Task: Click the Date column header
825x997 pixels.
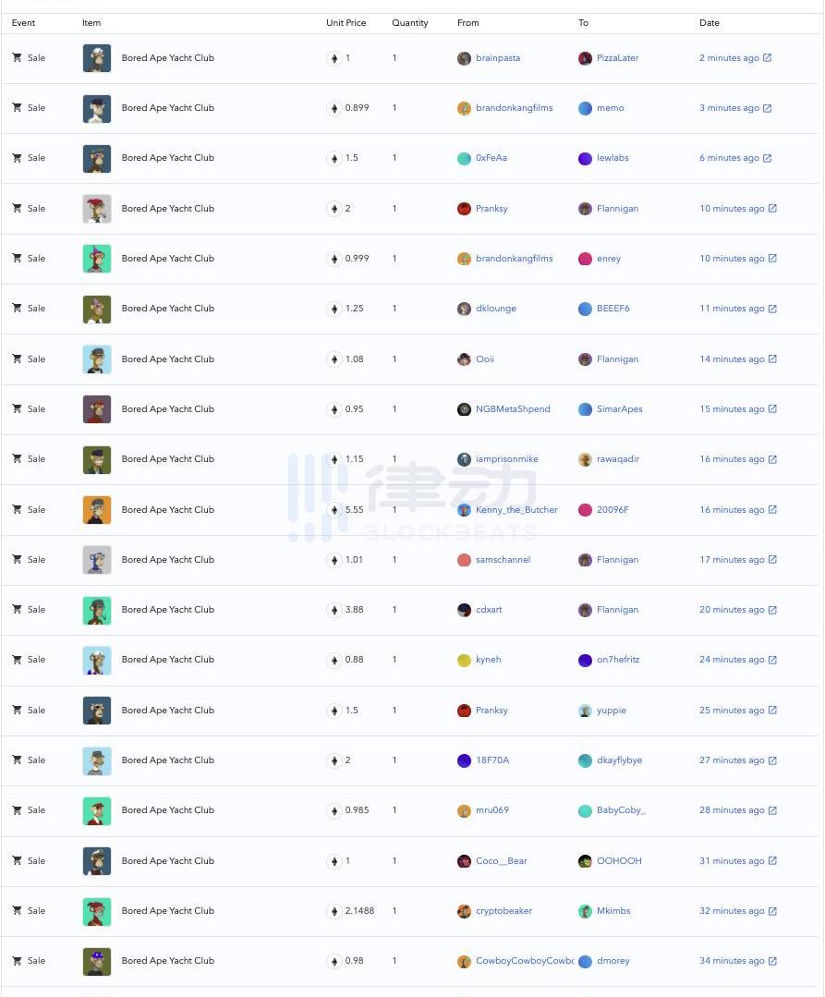Action: (x=709, y=23)
